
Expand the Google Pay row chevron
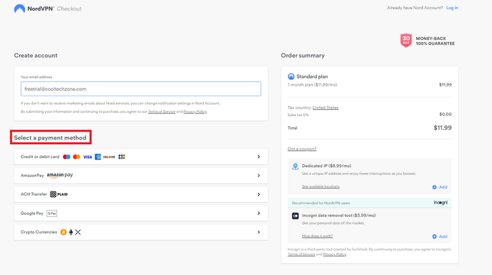(258, 213)
